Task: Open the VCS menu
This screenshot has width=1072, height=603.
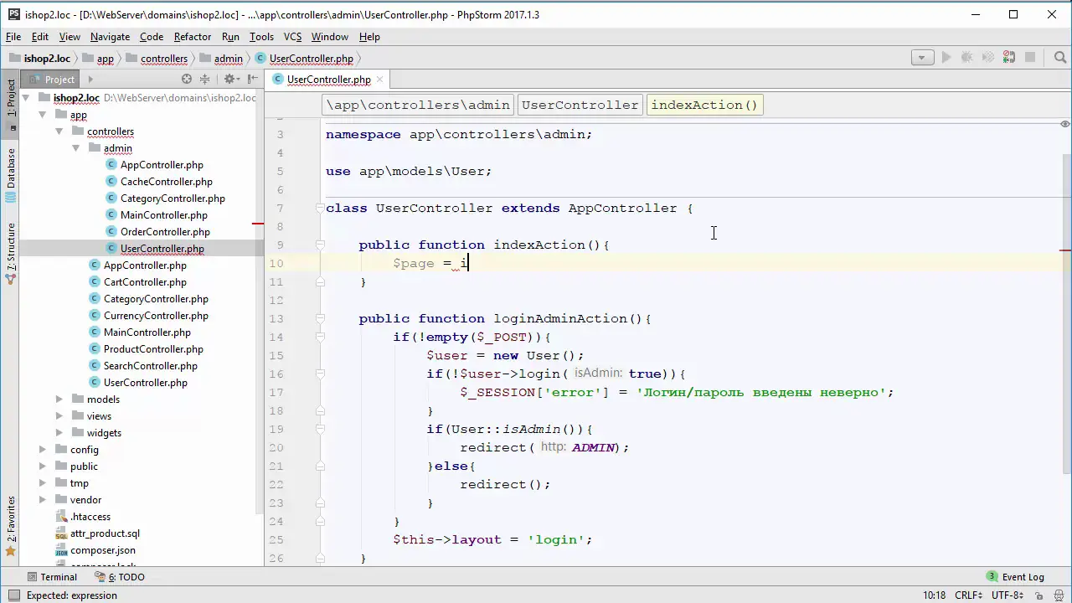Action: (292, 37)
